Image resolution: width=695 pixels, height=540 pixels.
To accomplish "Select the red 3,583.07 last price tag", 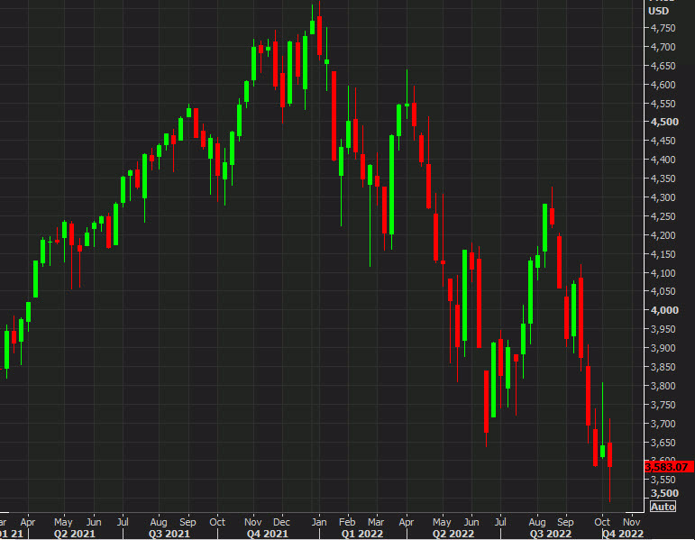I will (669, 467).
